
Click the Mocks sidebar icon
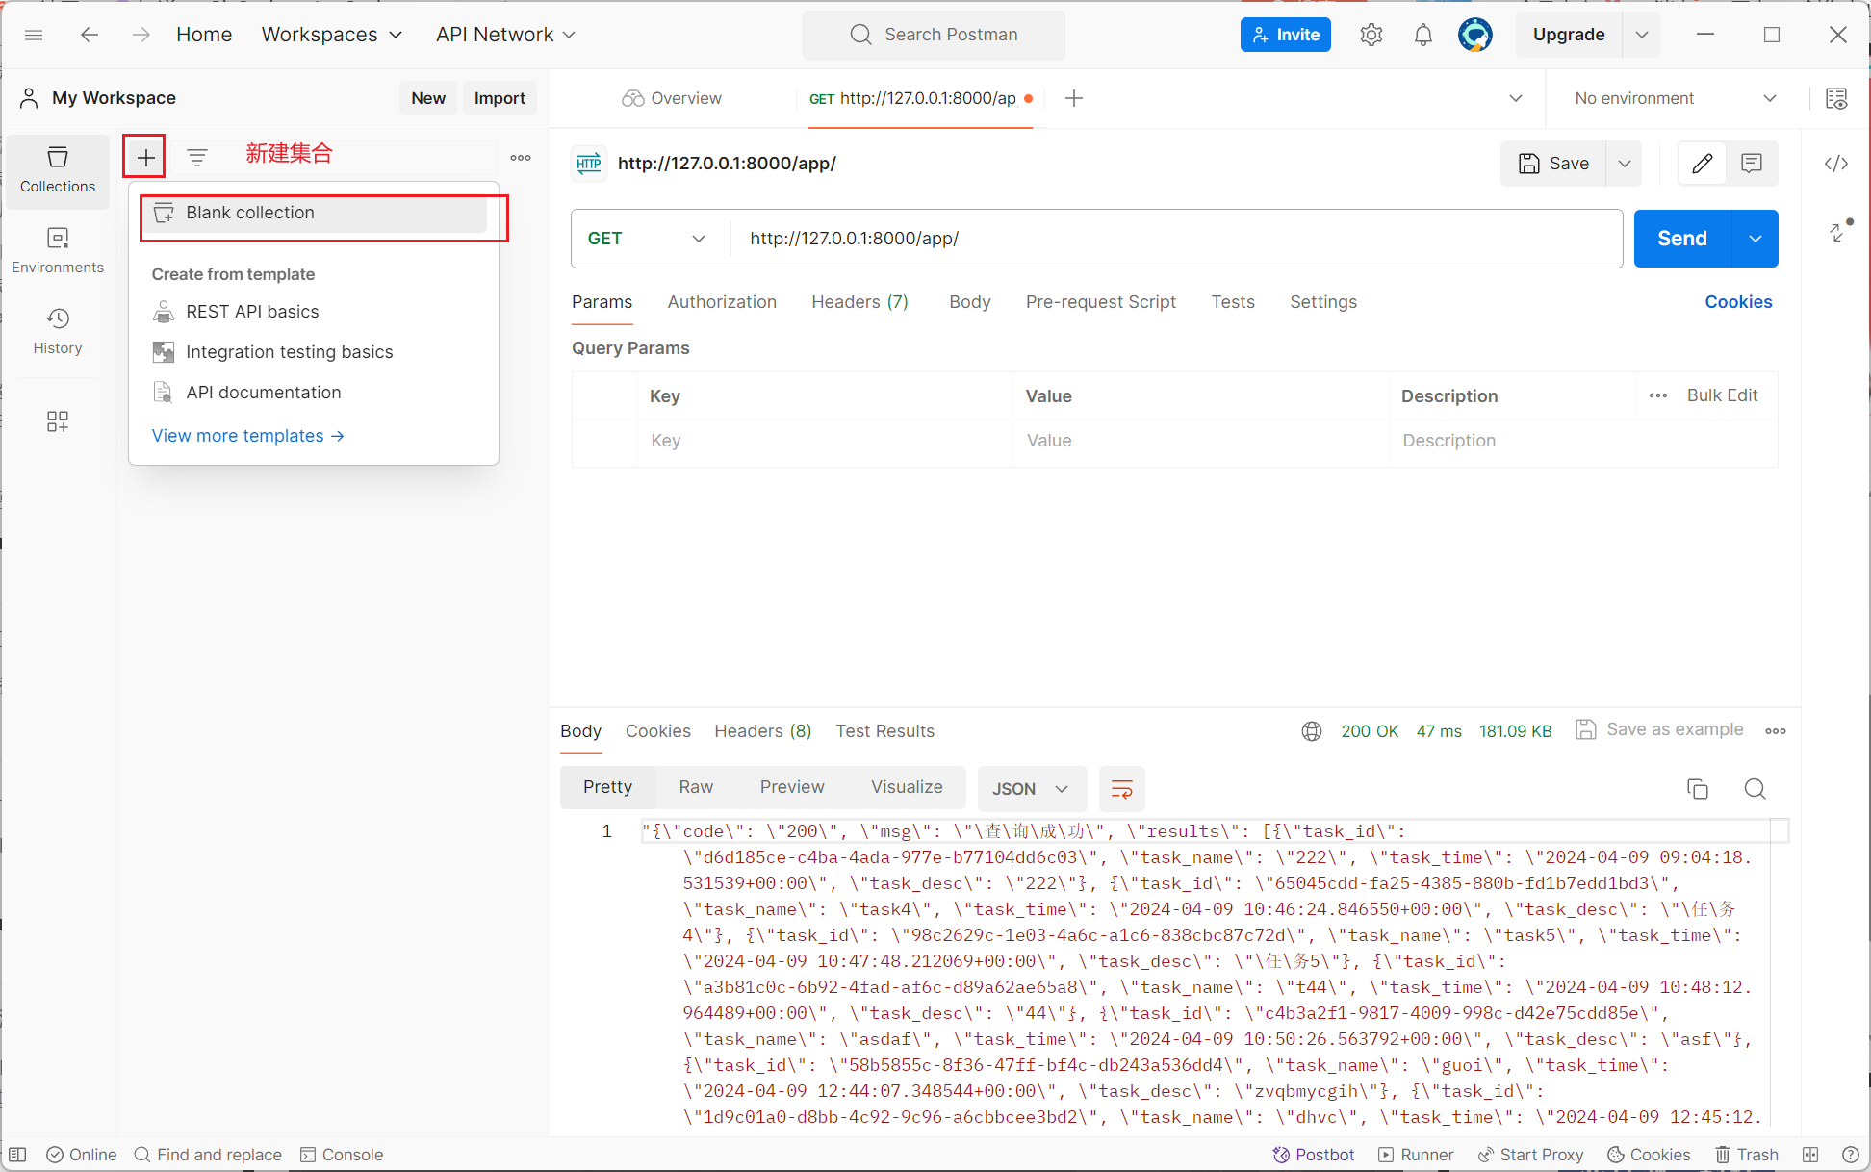56,421
